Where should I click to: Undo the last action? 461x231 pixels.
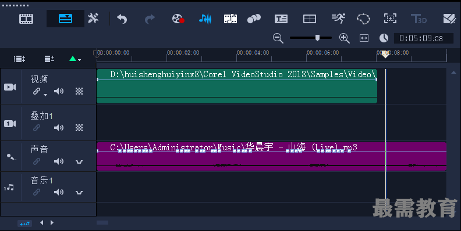coord(122,19)
